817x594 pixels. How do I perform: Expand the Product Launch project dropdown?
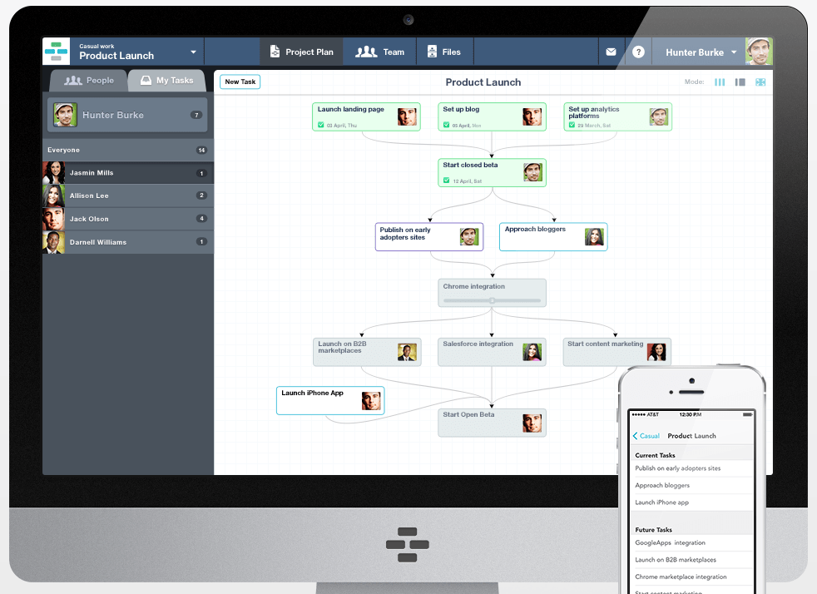(193, 51)
